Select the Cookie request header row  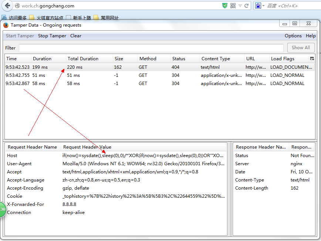116,196
